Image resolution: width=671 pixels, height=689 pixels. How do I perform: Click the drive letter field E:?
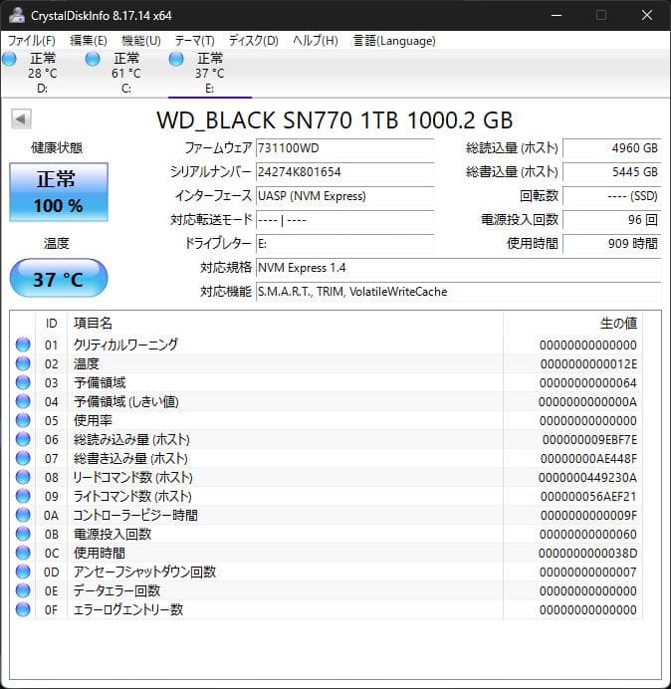[x=344, y=243]
